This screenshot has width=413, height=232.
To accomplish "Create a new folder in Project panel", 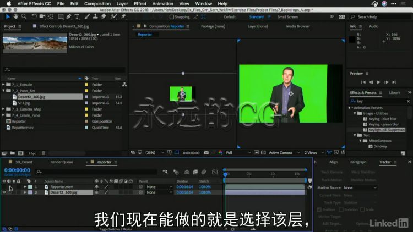I will (x=12, y=153).
